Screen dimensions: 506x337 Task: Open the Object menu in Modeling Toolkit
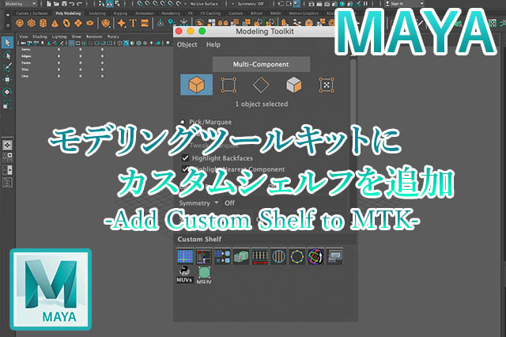coord(187,44)
